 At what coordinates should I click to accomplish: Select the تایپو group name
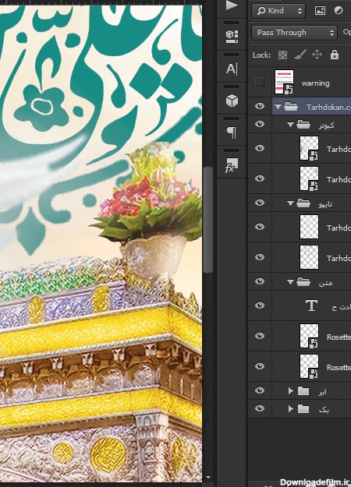coord(325,203)
